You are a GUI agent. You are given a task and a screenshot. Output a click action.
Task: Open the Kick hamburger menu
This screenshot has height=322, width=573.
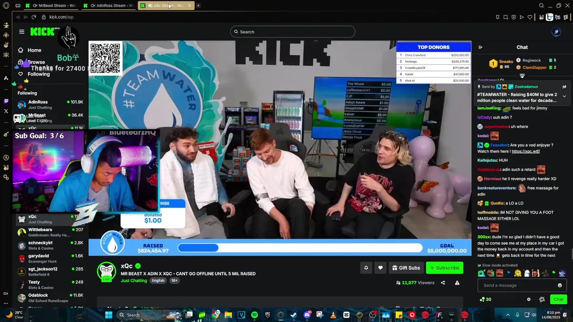21,32
